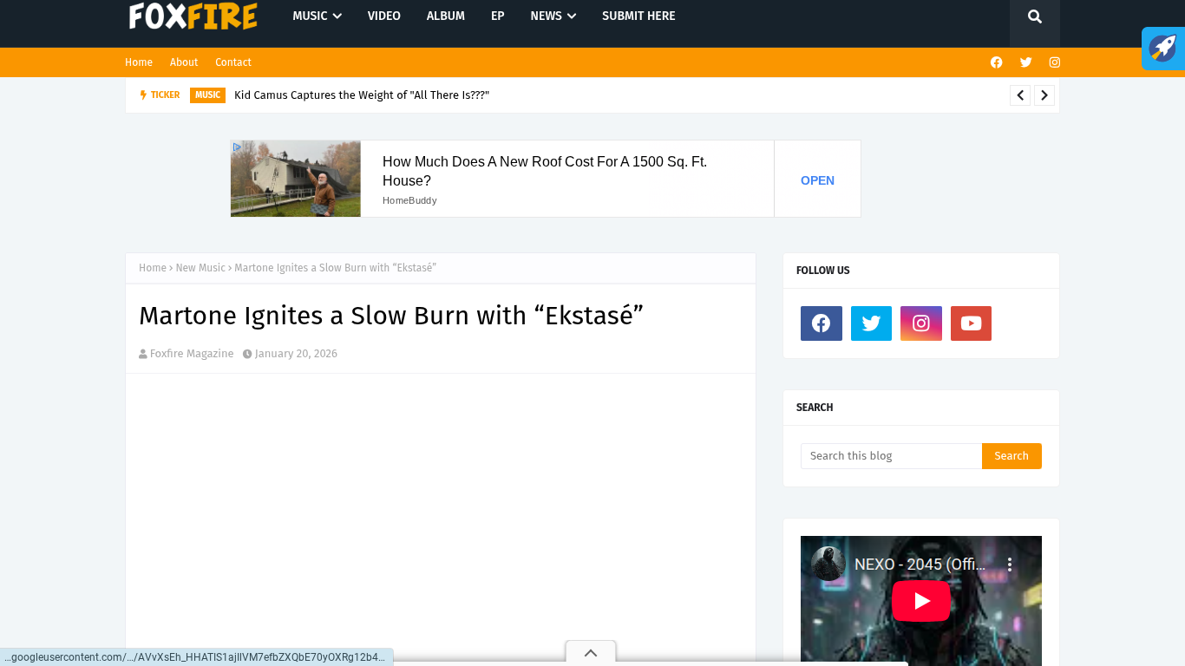Expand the MUSIC dropdown menu
This screenshot has width=1185, height=666.
click(317, 16)
